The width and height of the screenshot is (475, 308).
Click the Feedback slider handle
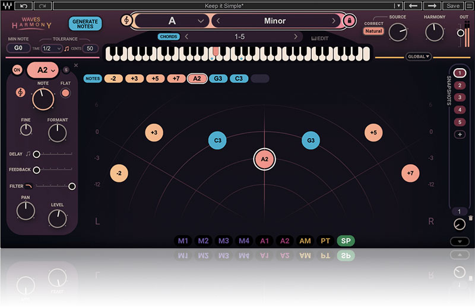click(x=37, y=170)
